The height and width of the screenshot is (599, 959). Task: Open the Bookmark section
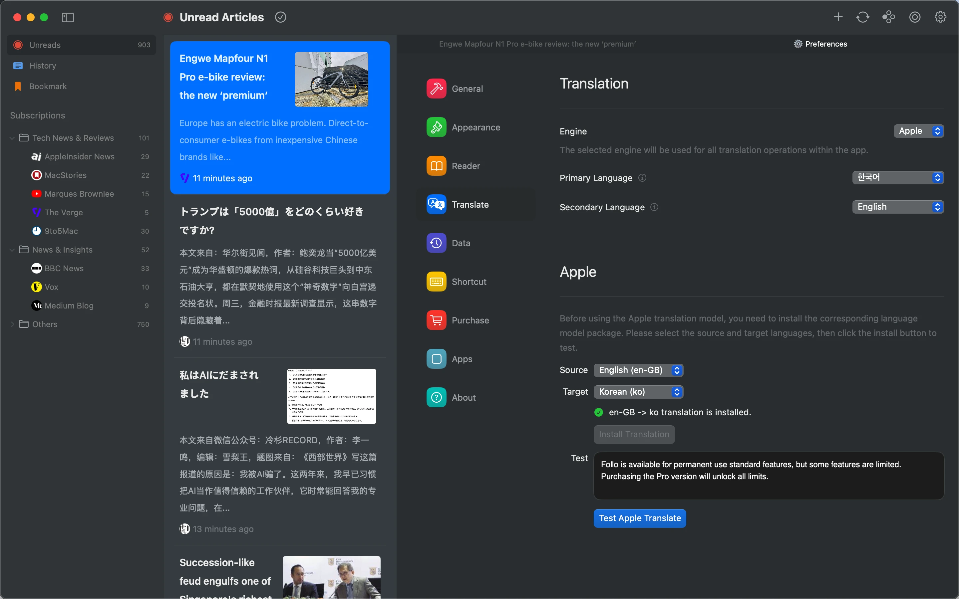[x=48, y=86]
